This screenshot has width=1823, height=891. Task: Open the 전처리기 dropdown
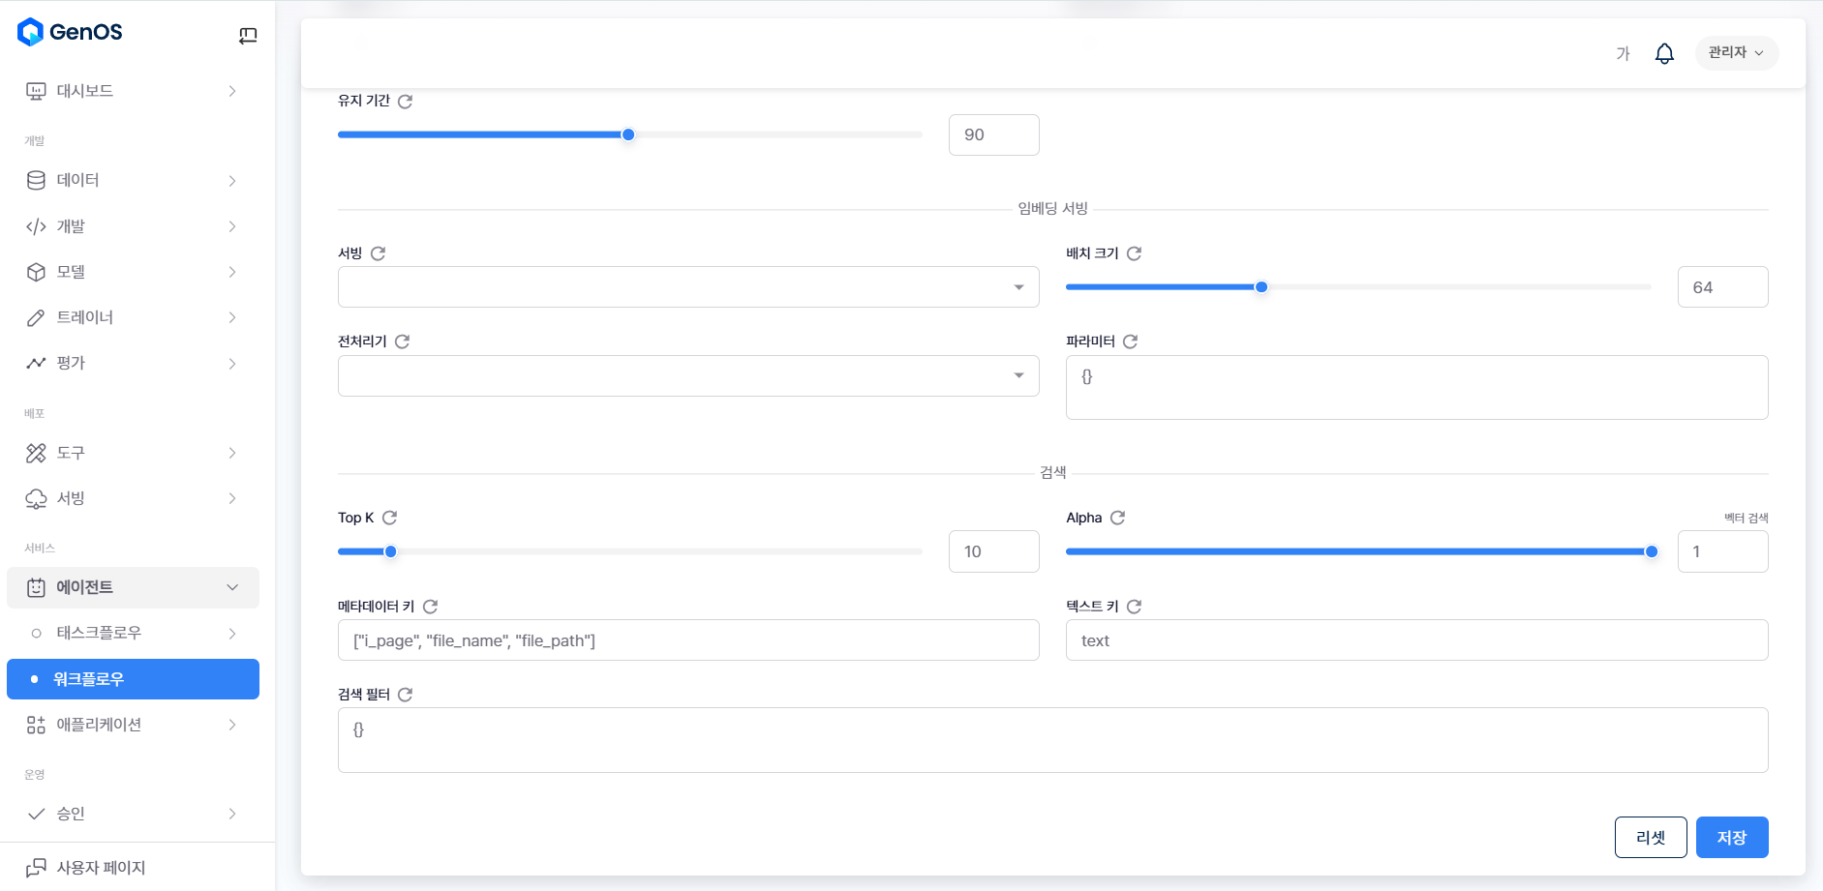687,376
